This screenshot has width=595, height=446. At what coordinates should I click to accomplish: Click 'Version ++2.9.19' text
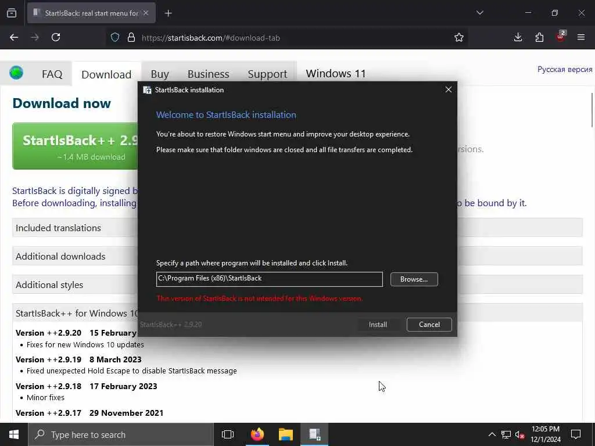49,359
